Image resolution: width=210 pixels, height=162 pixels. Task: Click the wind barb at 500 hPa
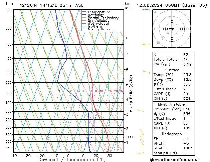[146, 73]
